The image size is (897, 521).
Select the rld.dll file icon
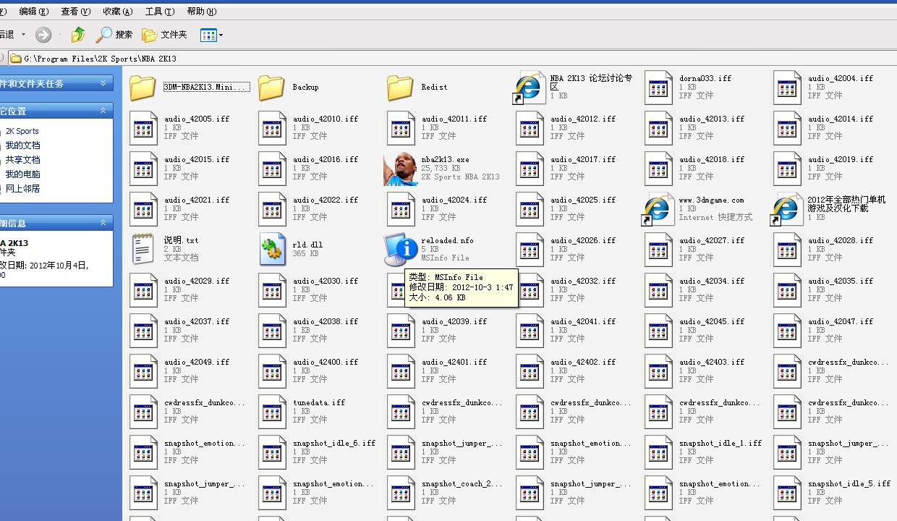coord(272,250)
